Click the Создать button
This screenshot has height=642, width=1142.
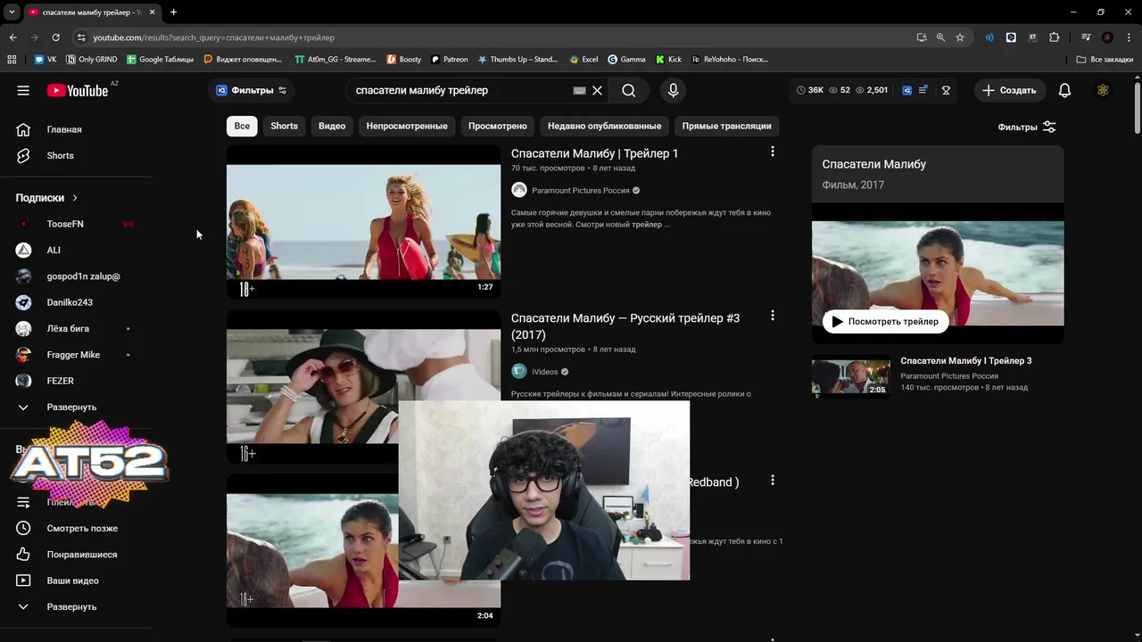1010,90
